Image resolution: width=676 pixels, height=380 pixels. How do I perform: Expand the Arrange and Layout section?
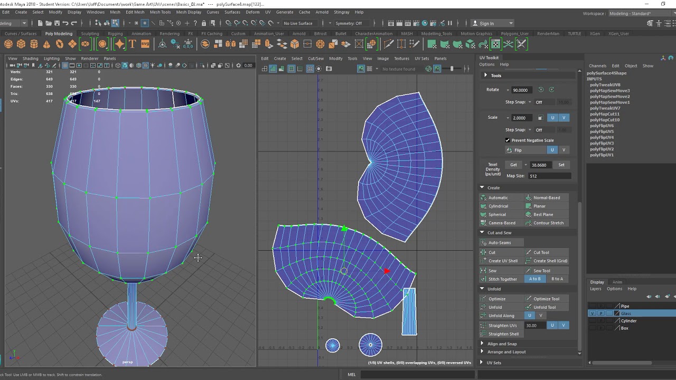pos(482,352)
